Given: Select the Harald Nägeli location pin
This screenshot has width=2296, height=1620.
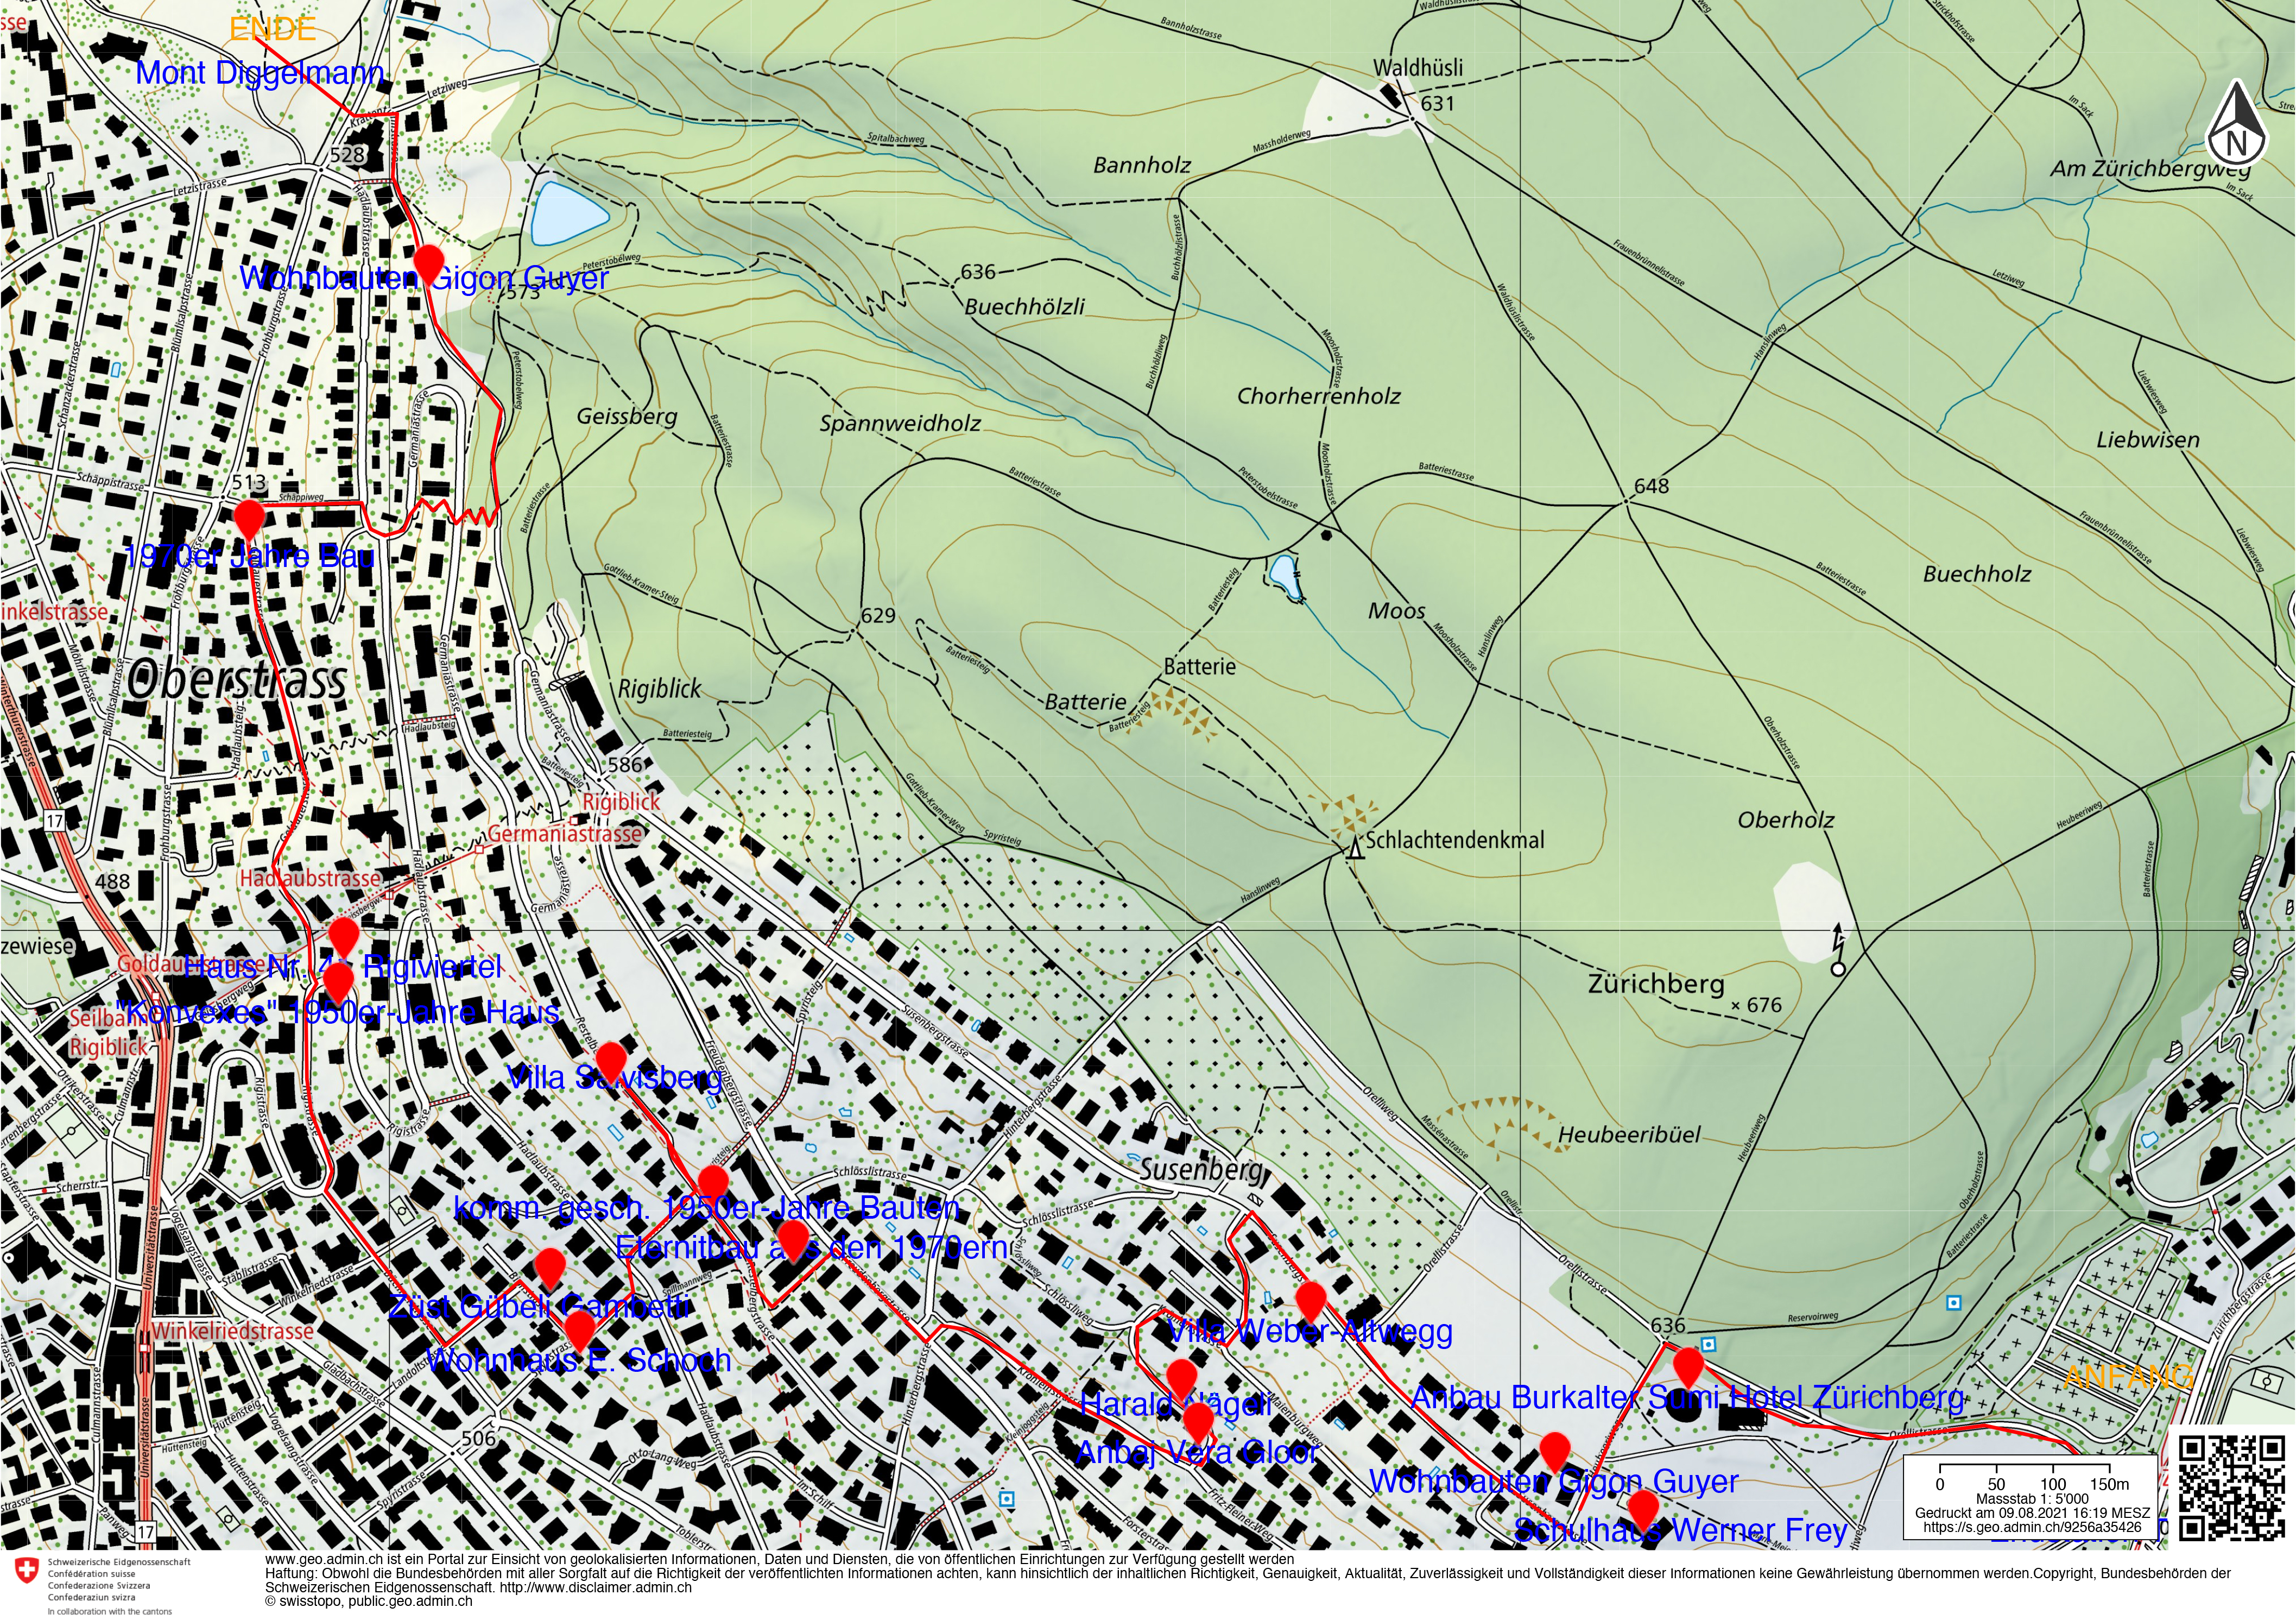Looking at the screenshot, I should click(1181, 1374).
